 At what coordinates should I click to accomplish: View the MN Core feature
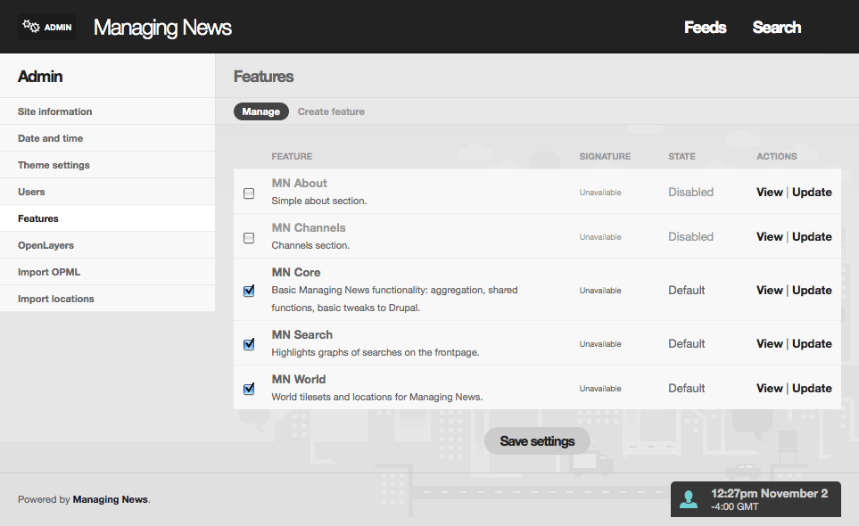click(769, 290)
